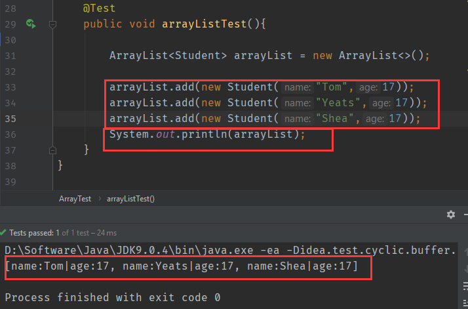
Task: Click System.out.println(arrayList) statement
Action: (x=207, y=134)
